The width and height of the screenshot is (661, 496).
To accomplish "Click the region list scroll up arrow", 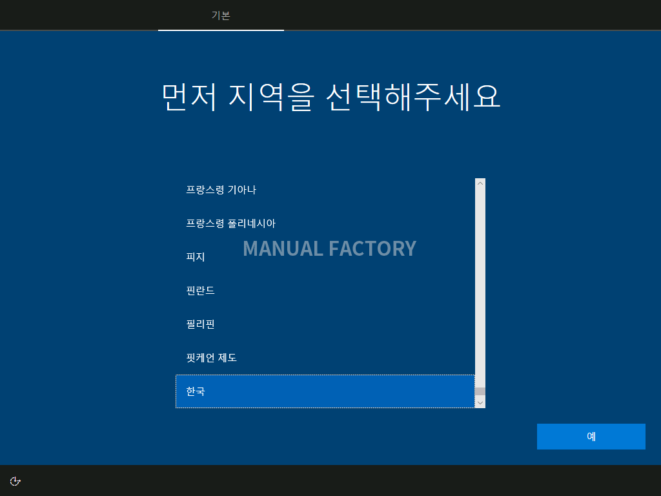I will click(x=480, y=183).
